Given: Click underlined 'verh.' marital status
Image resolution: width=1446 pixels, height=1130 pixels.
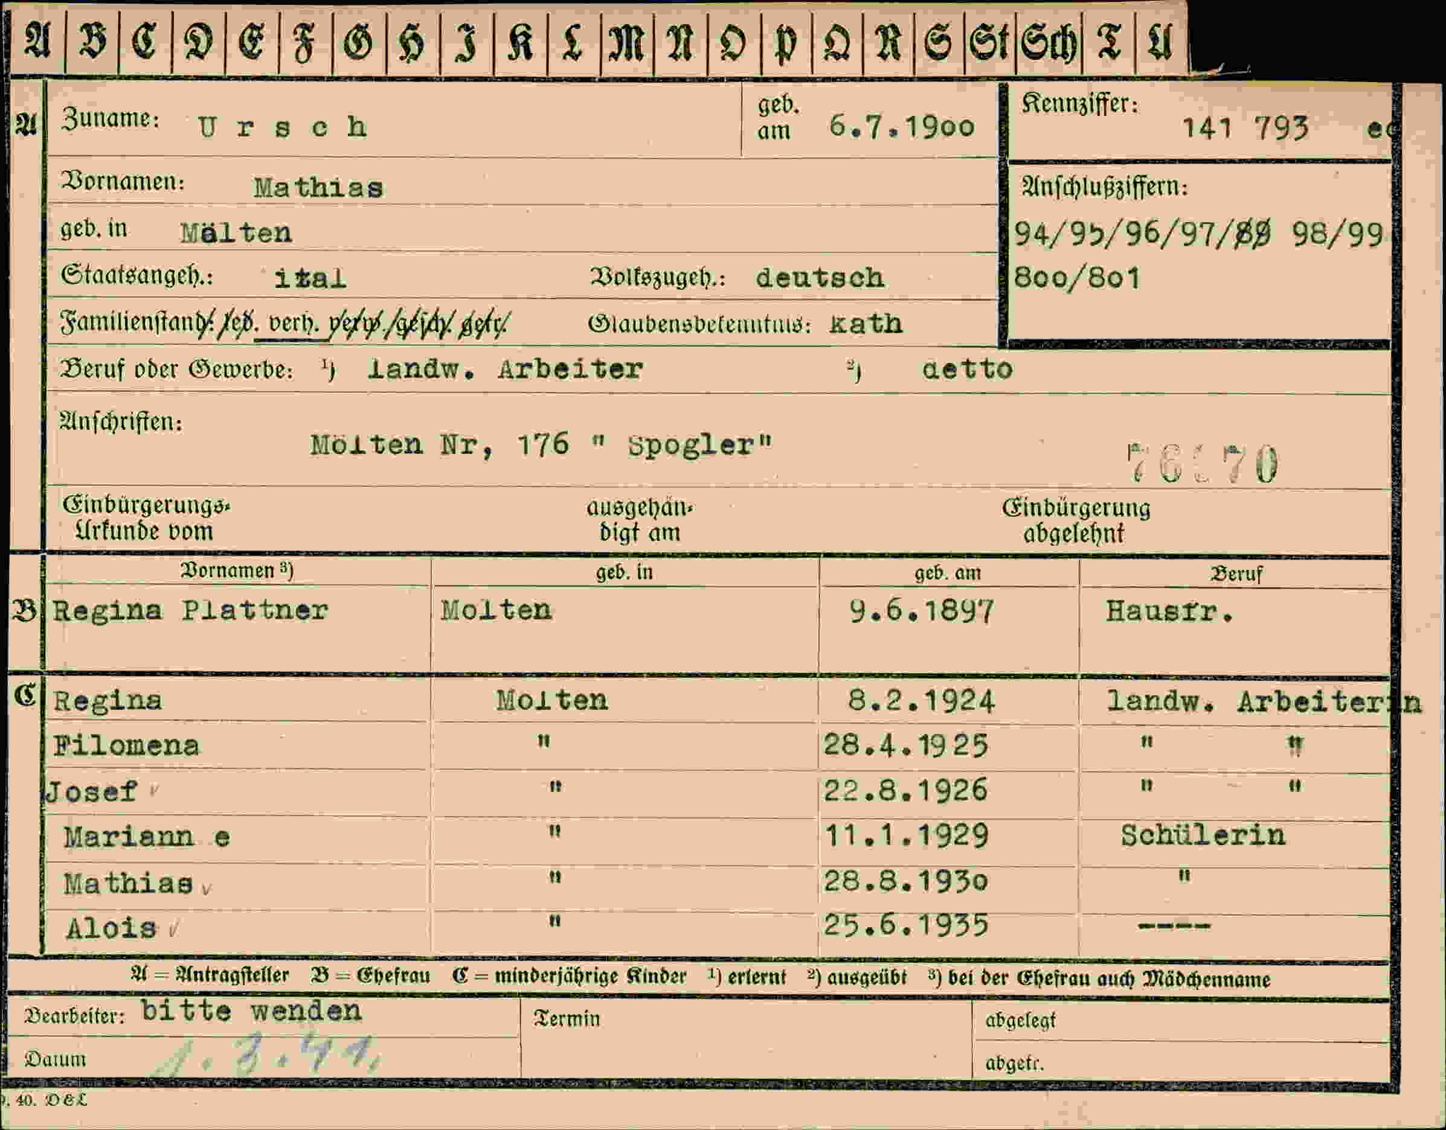Looking at the screenshot, I should [294, 323].
